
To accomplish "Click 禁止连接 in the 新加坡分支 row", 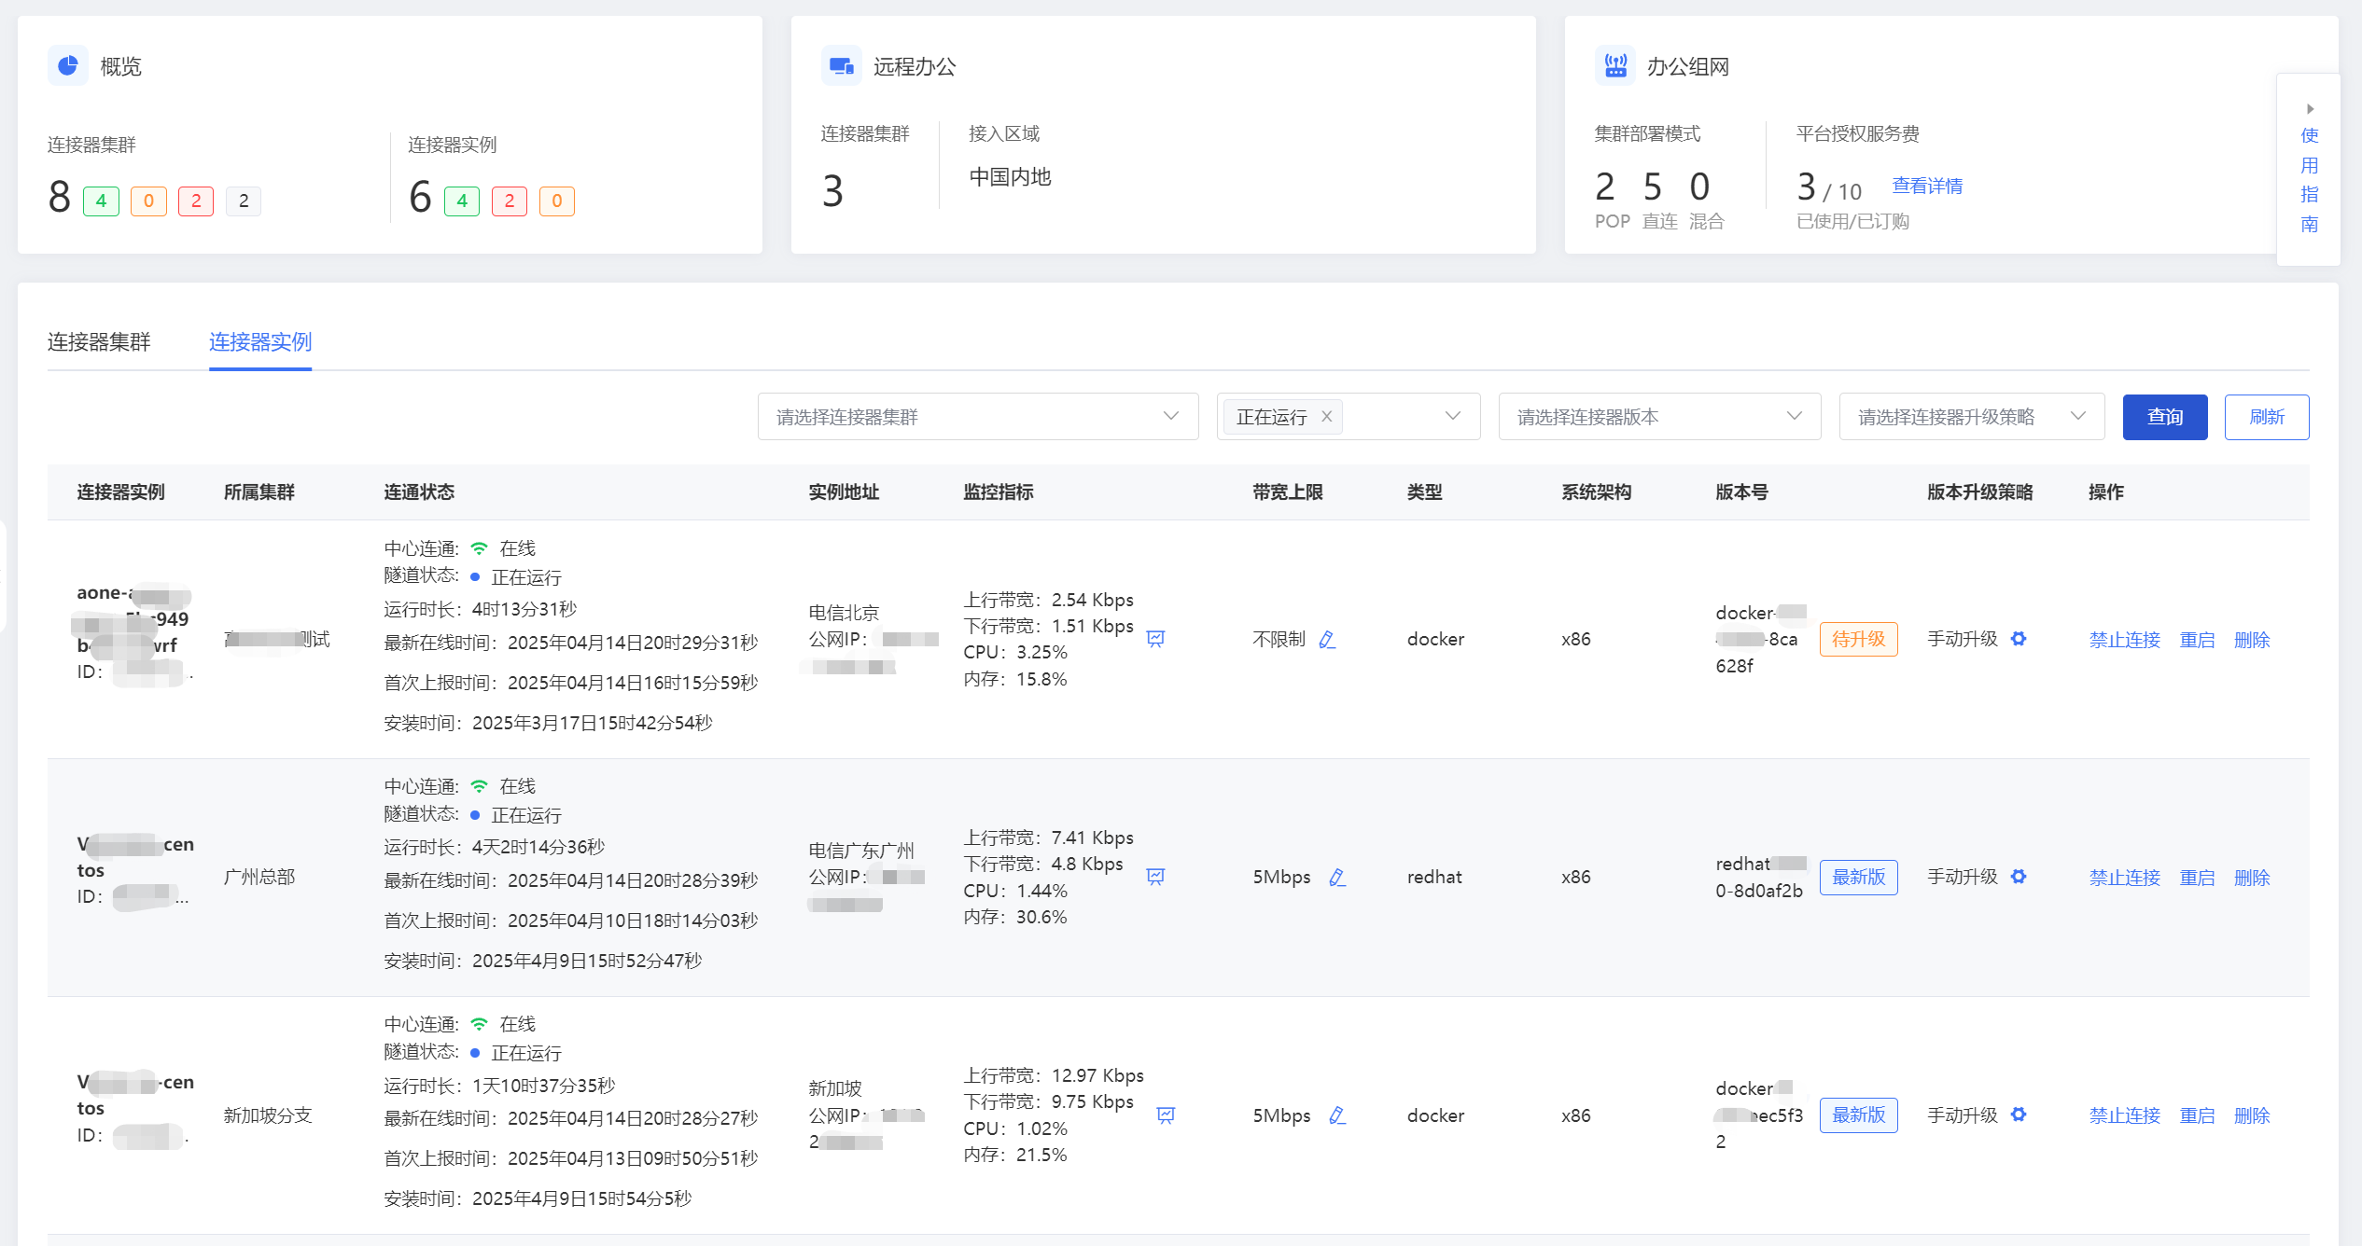I will click(2125, 1115).
